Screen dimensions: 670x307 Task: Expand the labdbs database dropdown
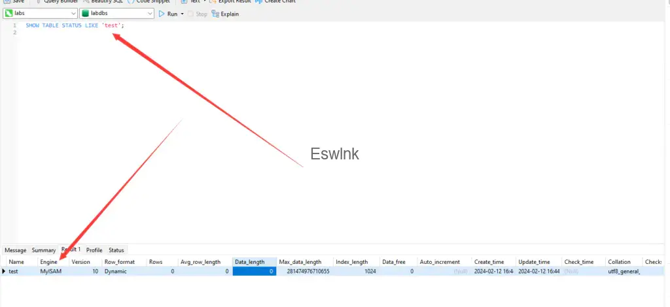pyautogui.click(x=149, y=14)
